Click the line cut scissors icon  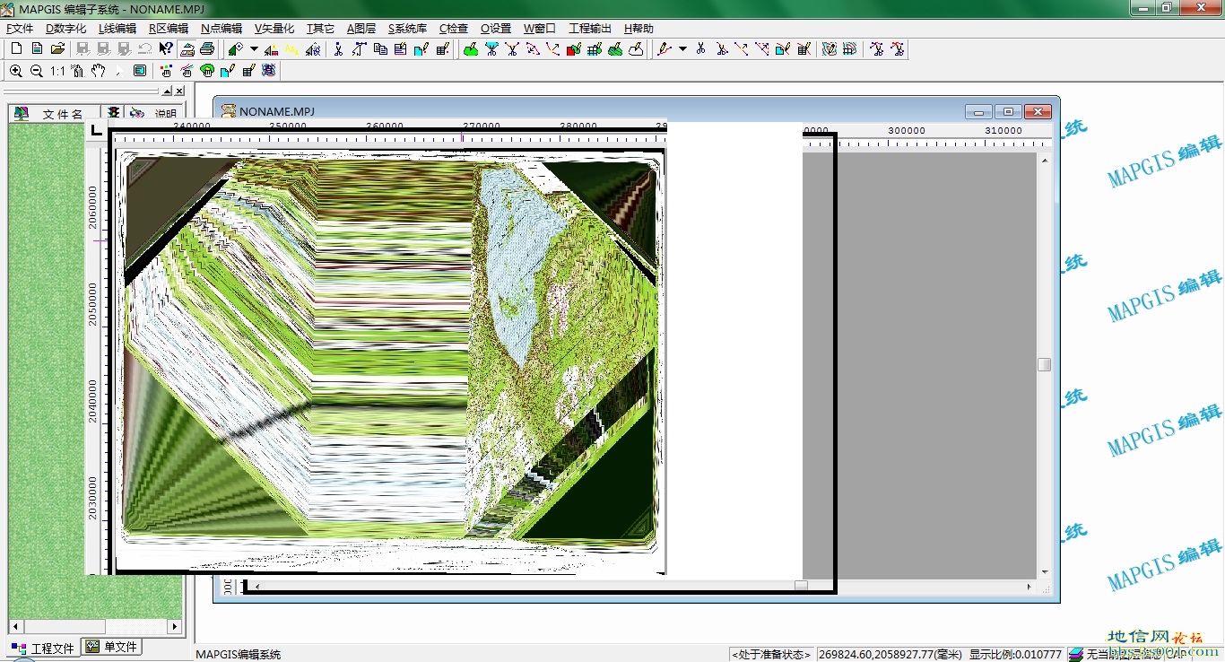[700, 48]
